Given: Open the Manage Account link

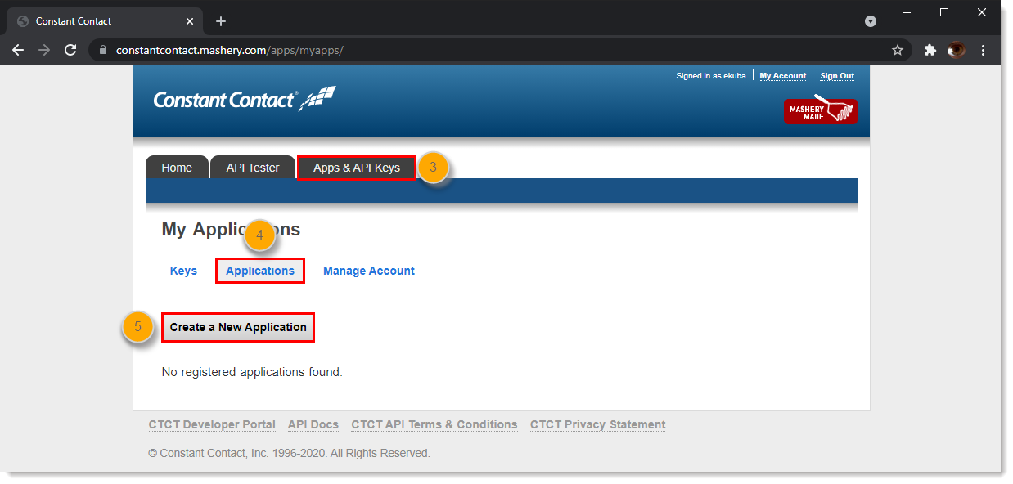Looking at the screenshot, I should point(369,271).
